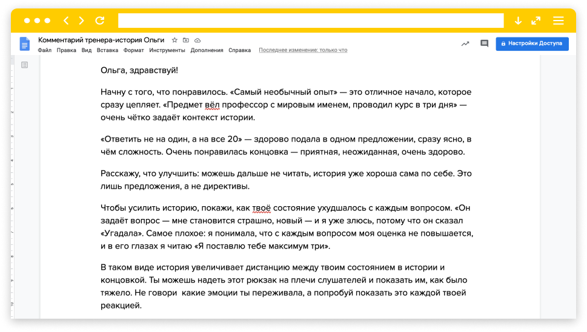Screen dimensions: 587x332
Task: Click the greeting Ольга, здравствуй!
Action: (139, 70)
